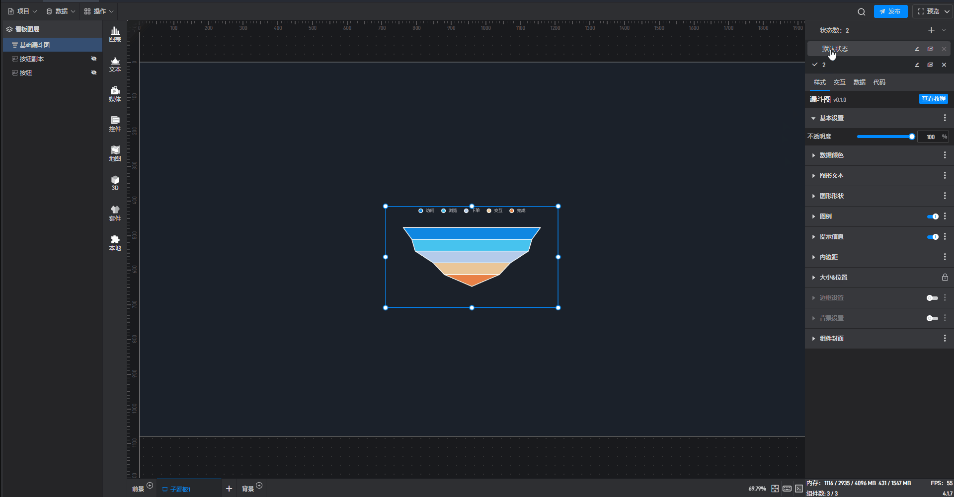Open the 项目 dropdown menu
The image size is (954, 497).
23,11
